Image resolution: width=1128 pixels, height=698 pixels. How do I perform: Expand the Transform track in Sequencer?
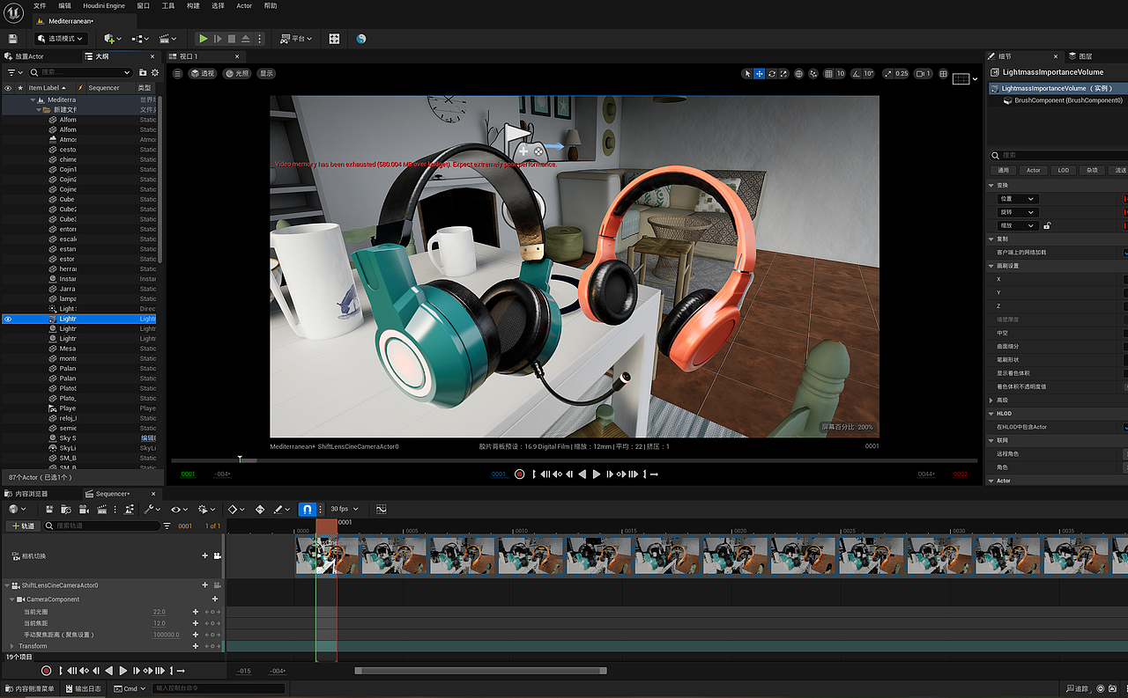coord(11,646)
